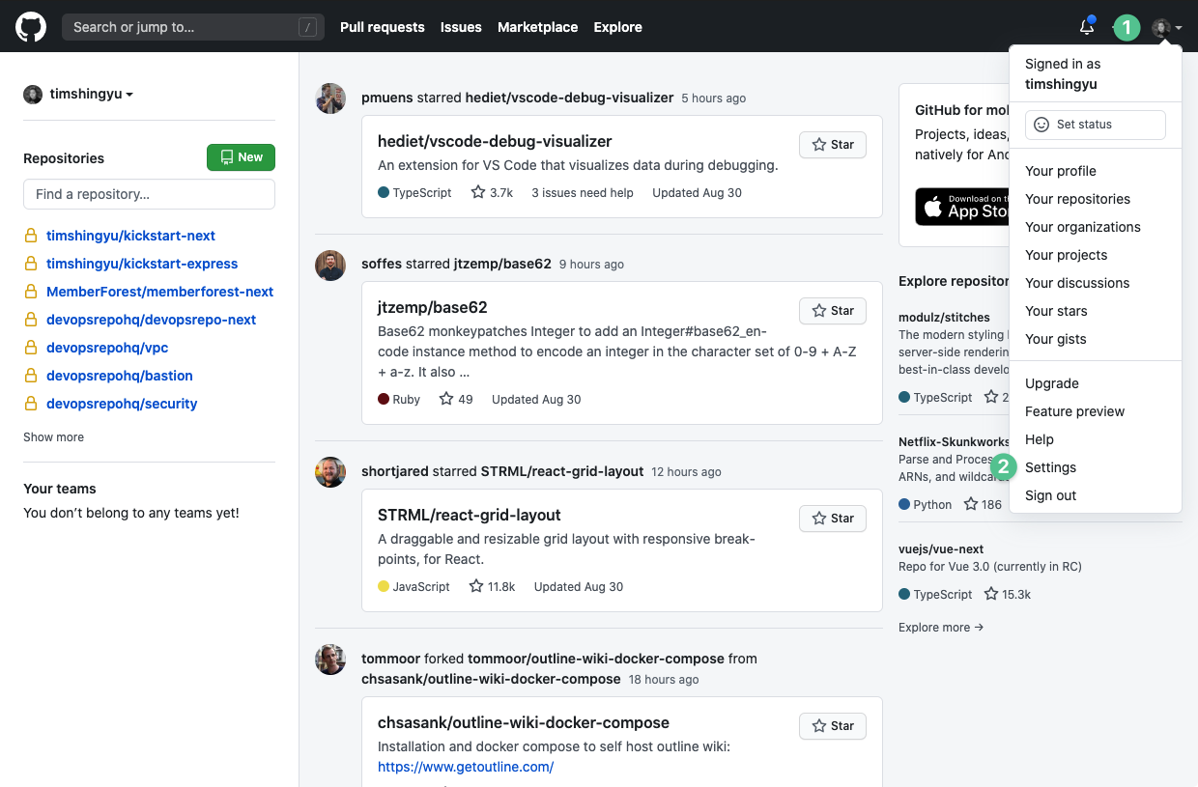Open devopsrepohq/devopsrepo-next repository link
This screenshot has width=1198, height=787.
tap(152, 320)
